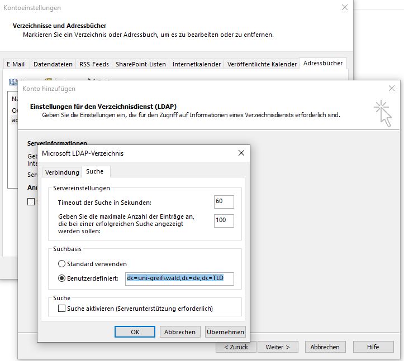Image resolution: width=404 pixels, height=361 pixels.
Task: Open the Internetkalender tab
Action: coord(196,64)
